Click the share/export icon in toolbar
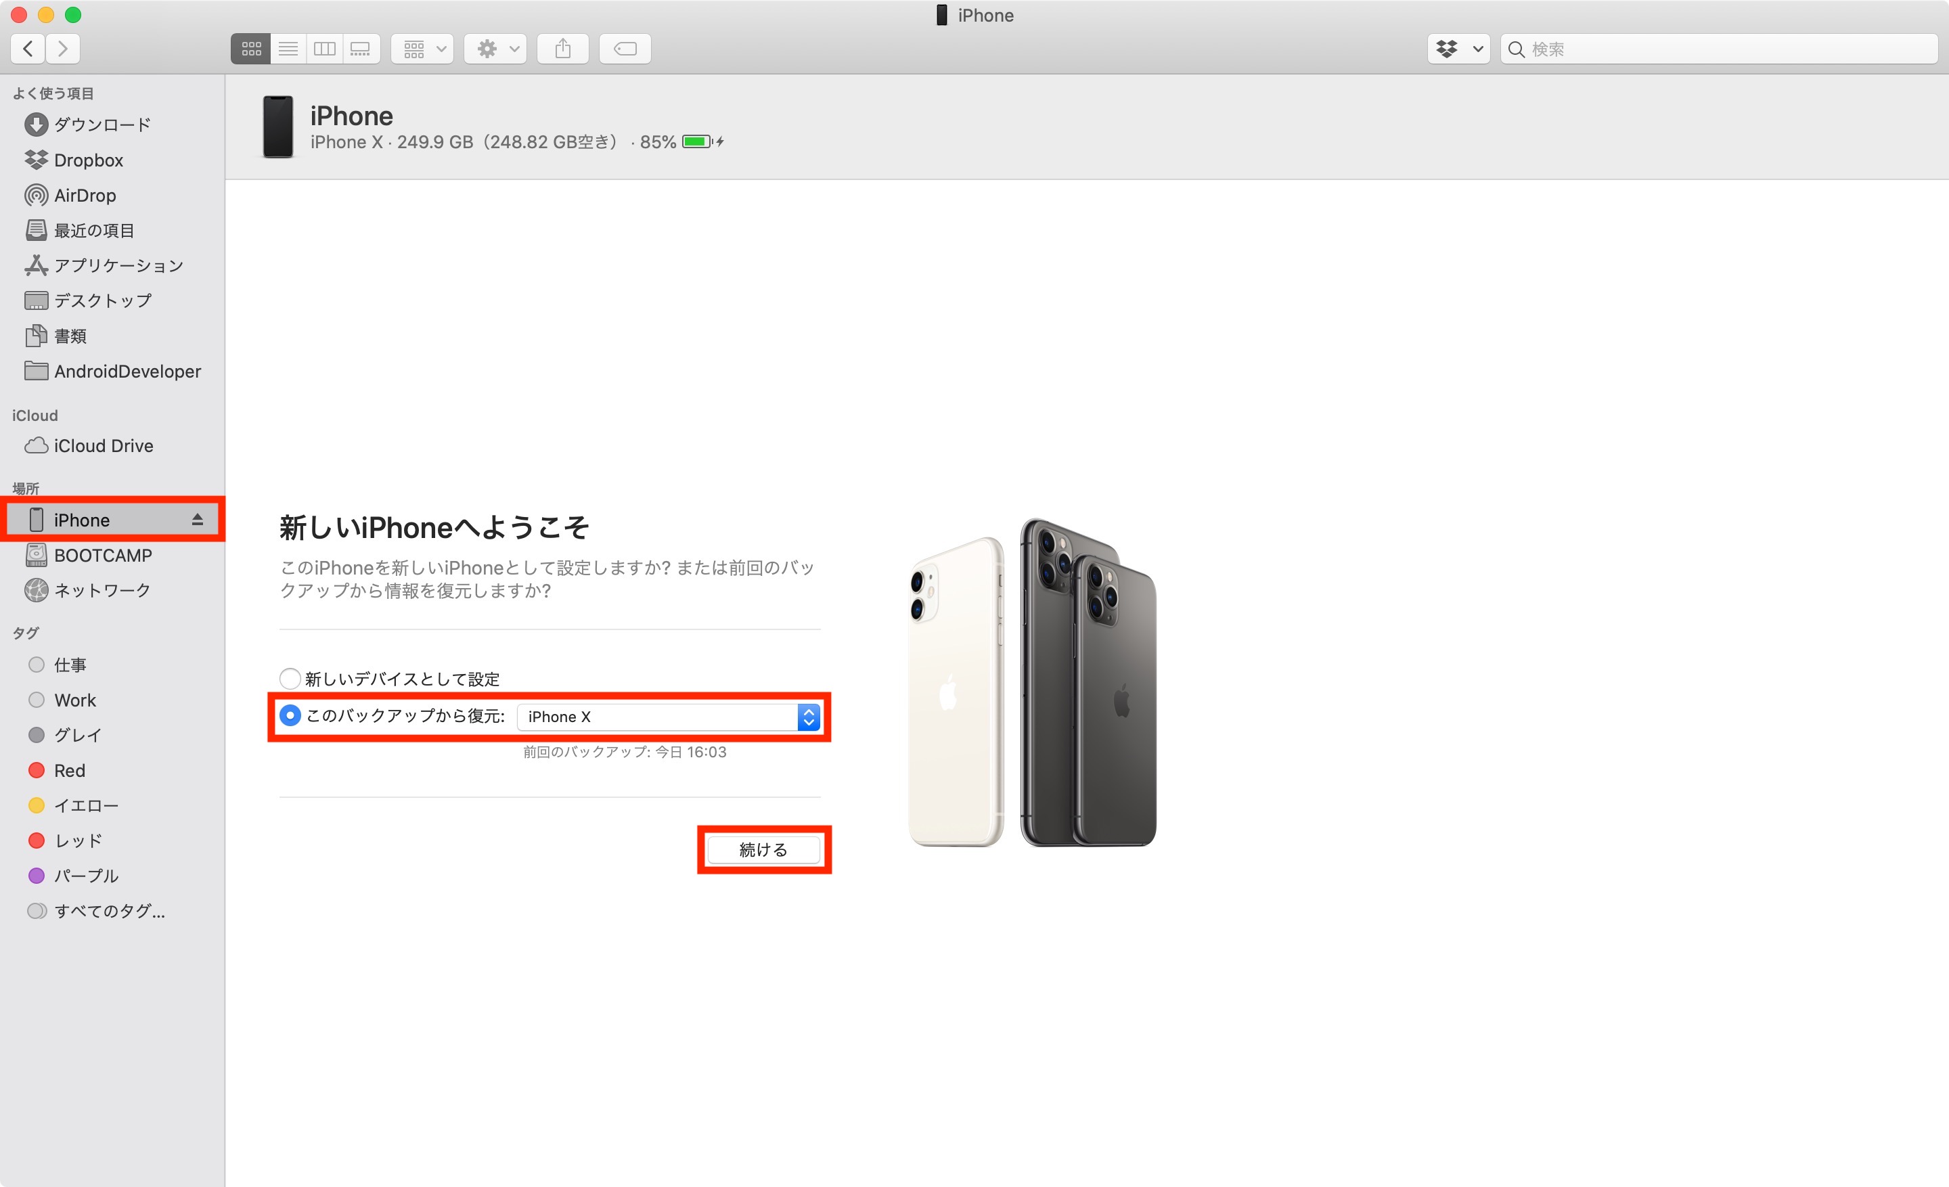 point(562,47)
